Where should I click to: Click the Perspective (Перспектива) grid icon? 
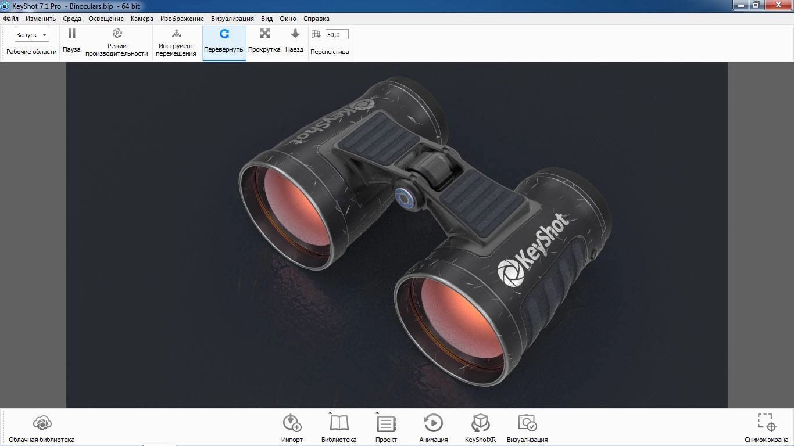click(x=316, y=34)
